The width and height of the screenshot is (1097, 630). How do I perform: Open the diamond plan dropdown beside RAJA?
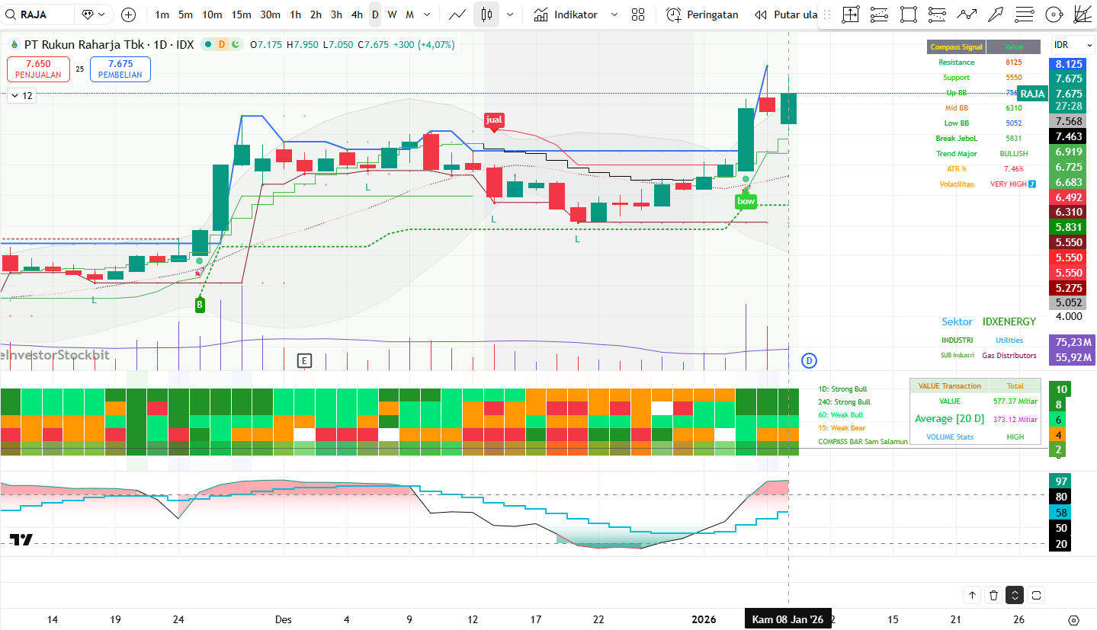coord(95,14)
